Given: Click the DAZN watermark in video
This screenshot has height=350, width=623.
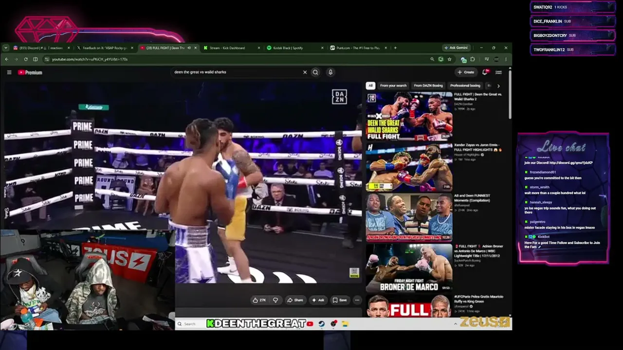Looking at the screenshot, I should (339, 97).
